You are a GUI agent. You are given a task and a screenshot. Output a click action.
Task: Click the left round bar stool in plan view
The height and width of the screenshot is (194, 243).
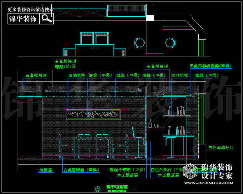(x=139, y=42)
